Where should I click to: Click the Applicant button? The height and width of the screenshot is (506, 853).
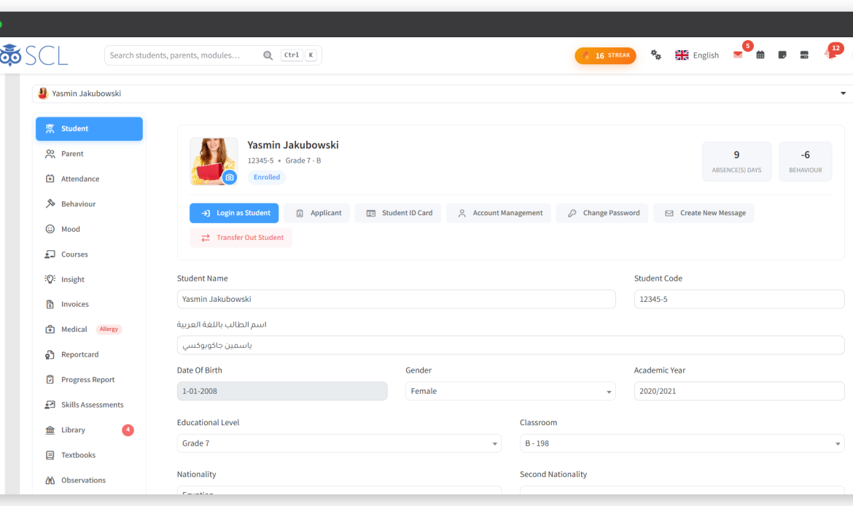point(317,214)
